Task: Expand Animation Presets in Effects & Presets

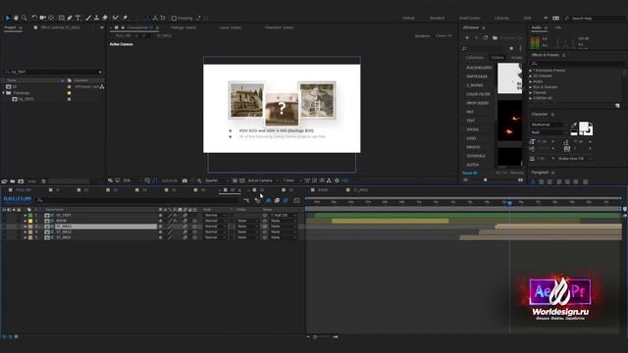Action: click(531, 71)
